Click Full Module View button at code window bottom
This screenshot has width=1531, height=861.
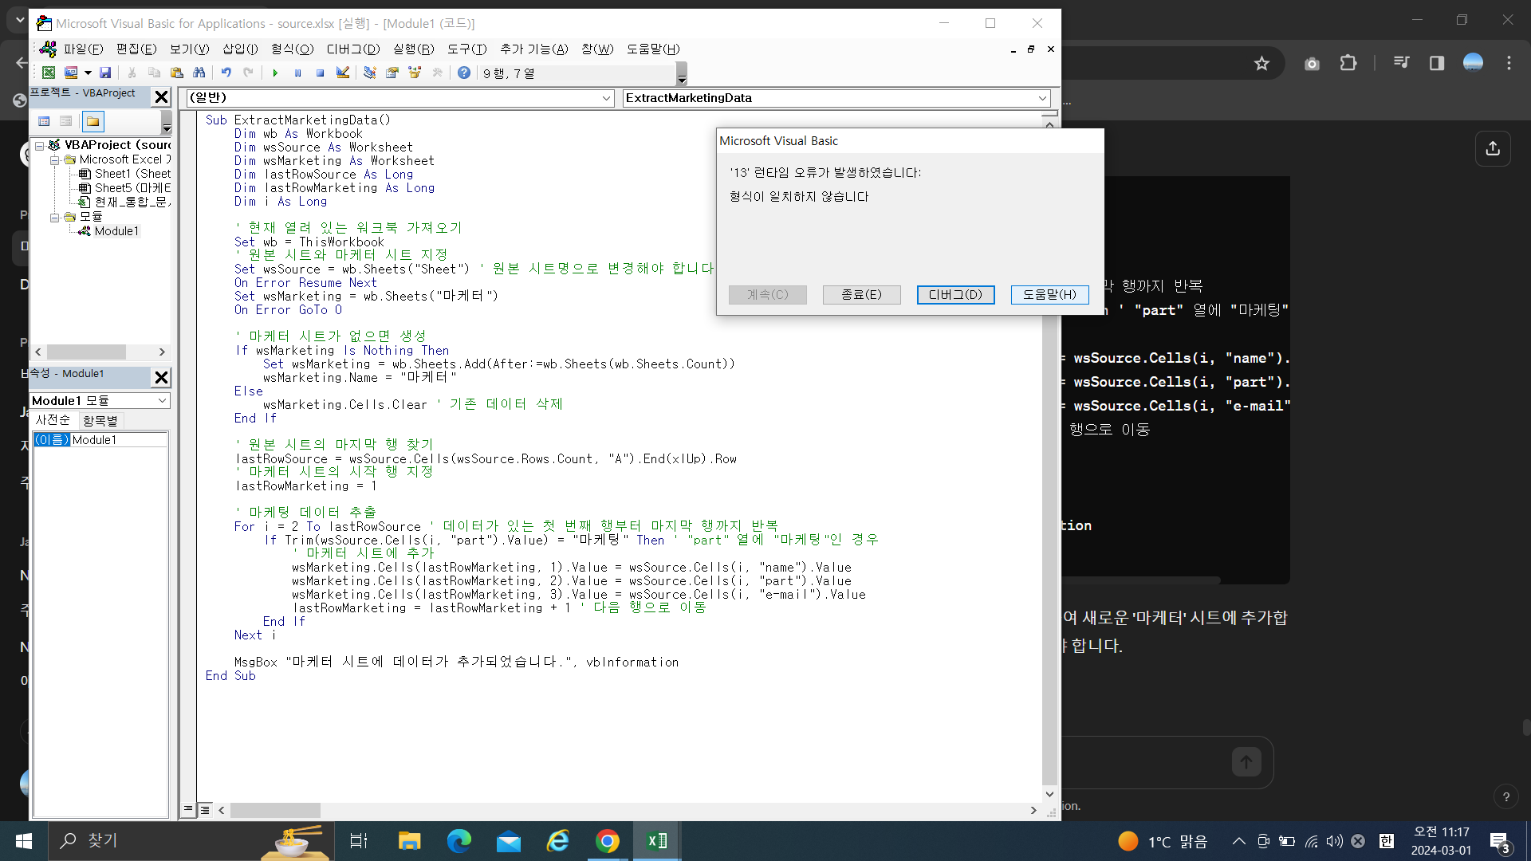click(205, 810)
